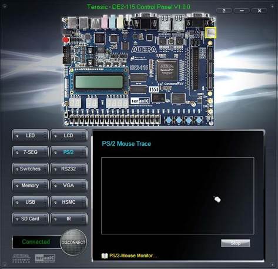The width and height of the screenshot is (278, 269).
Task: Click the title text Terasic DE2-115 Control Panel
Action: (x=139, y=7)
